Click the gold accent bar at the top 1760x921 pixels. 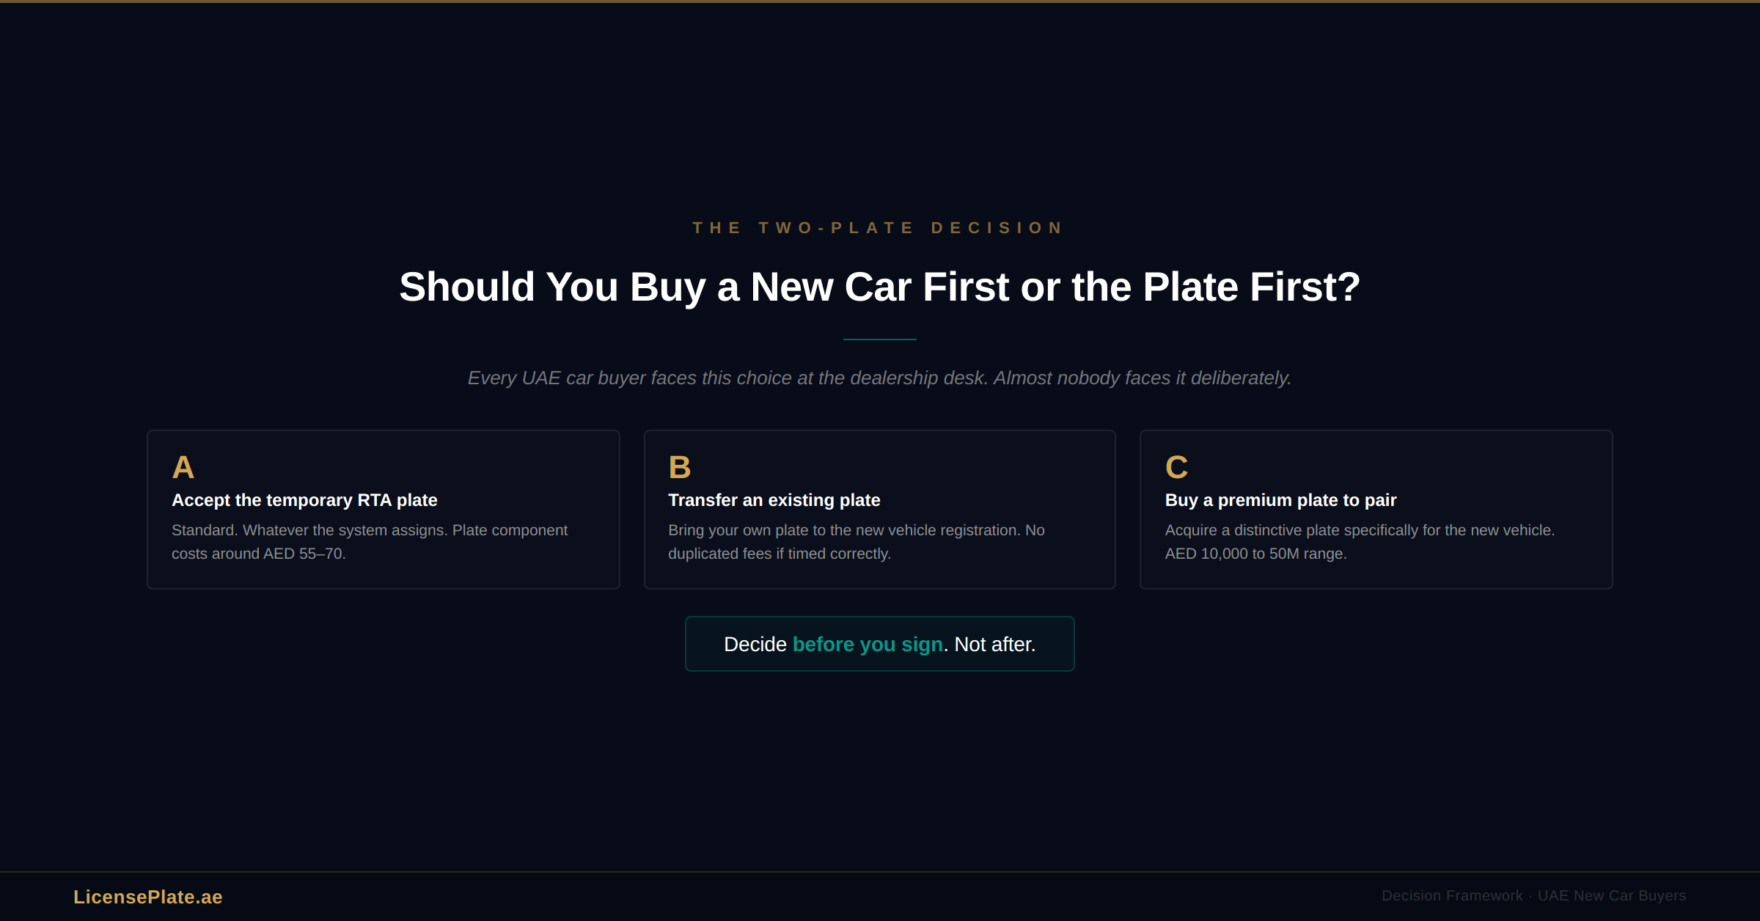click(880, 1)
